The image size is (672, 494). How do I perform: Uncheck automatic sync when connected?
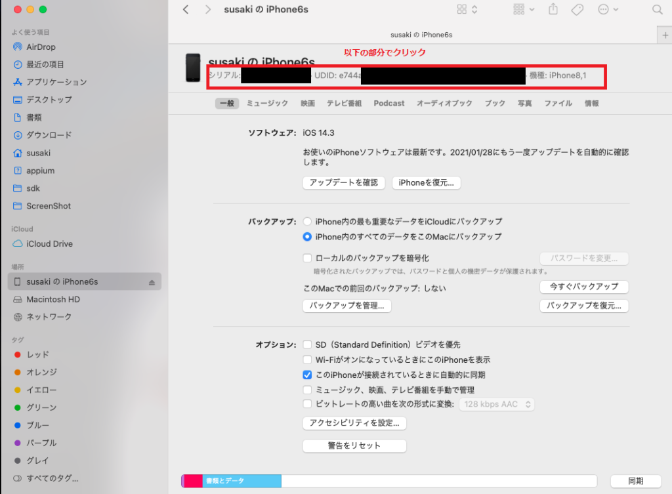coord(307,375)
